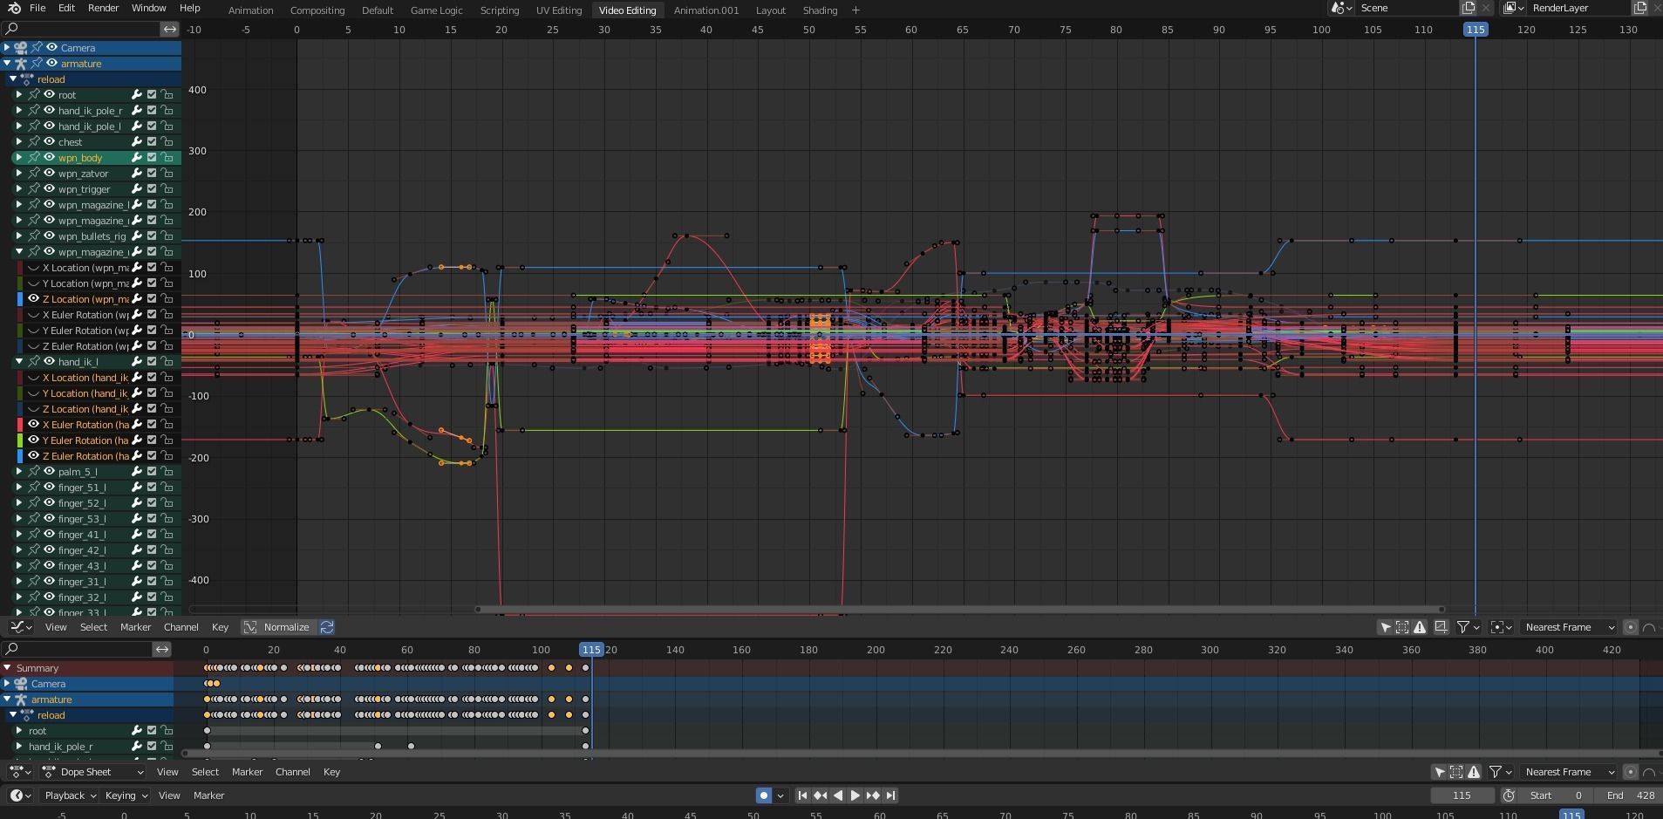Toggle the mute checkbox on wpn_bullets_rig channel

(x=152, y=236)
